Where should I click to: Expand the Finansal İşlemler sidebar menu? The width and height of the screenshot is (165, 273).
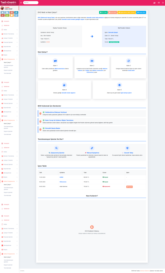(x=9, y=42)
